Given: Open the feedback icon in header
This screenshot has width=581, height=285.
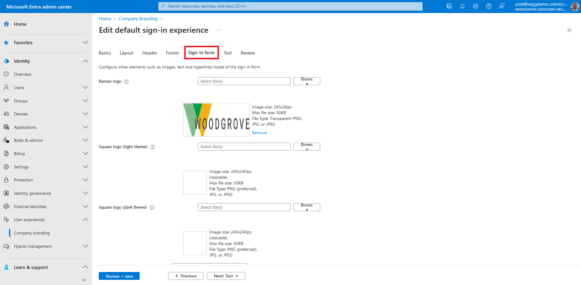Looking at the screenshot, I should click(502, 6).
